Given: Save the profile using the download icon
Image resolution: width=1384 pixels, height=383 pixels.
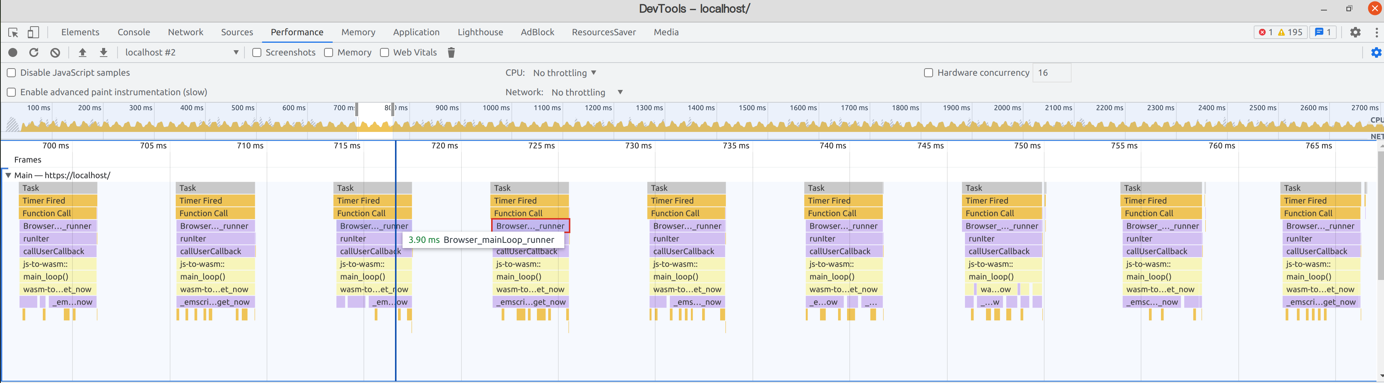Looking at the screenshot, I should [x=103, y=52].
